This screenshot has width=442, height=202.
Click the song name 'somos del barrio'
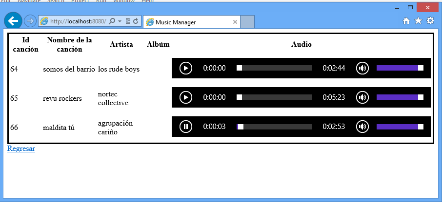pos(69,69)
